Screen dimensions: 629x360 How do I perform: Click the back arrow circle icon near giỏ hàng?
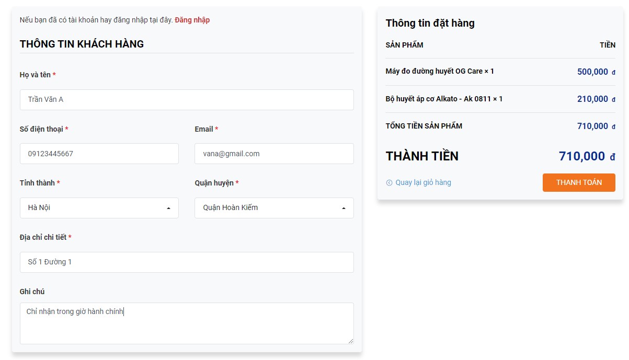pyautogui.click(x=389, y=183)
